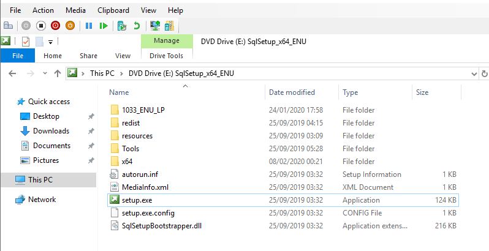The height and width of the screenshot is (251, 489).
Task: Click the Properties icon in the Quick Access Toolbar
Action: pyautogui.click(x=26, y=41)
